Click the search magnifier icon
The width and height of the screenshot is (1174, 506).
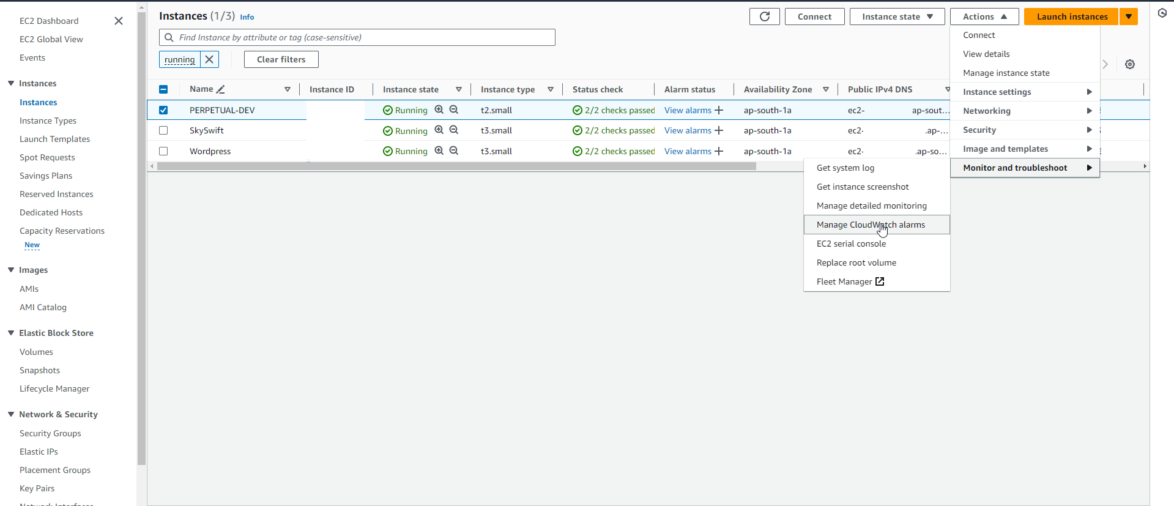pyautogui.click(x=169, y=37)
